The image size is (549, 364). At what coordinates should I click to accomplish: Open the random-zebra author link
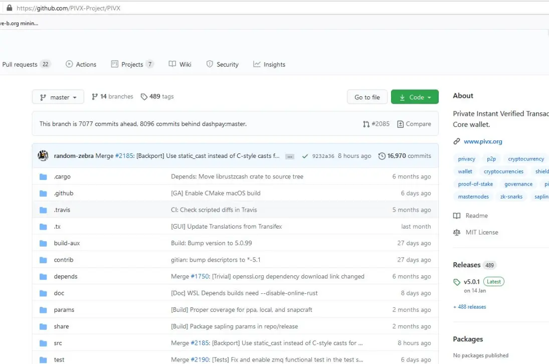click(x=74, y=156)
